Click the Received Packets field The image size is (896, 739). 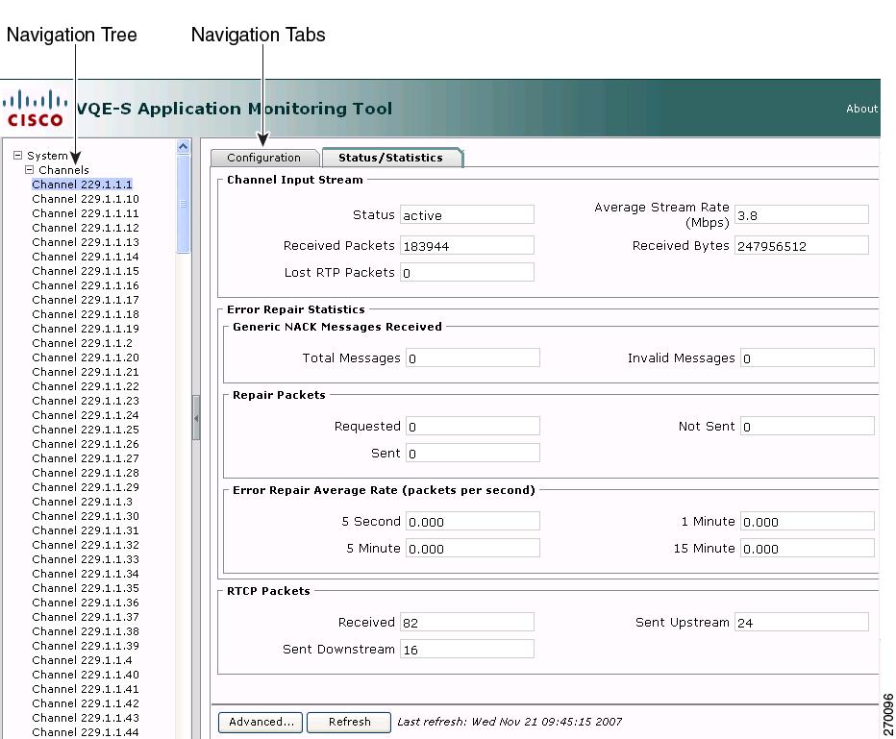click(467, 246)
